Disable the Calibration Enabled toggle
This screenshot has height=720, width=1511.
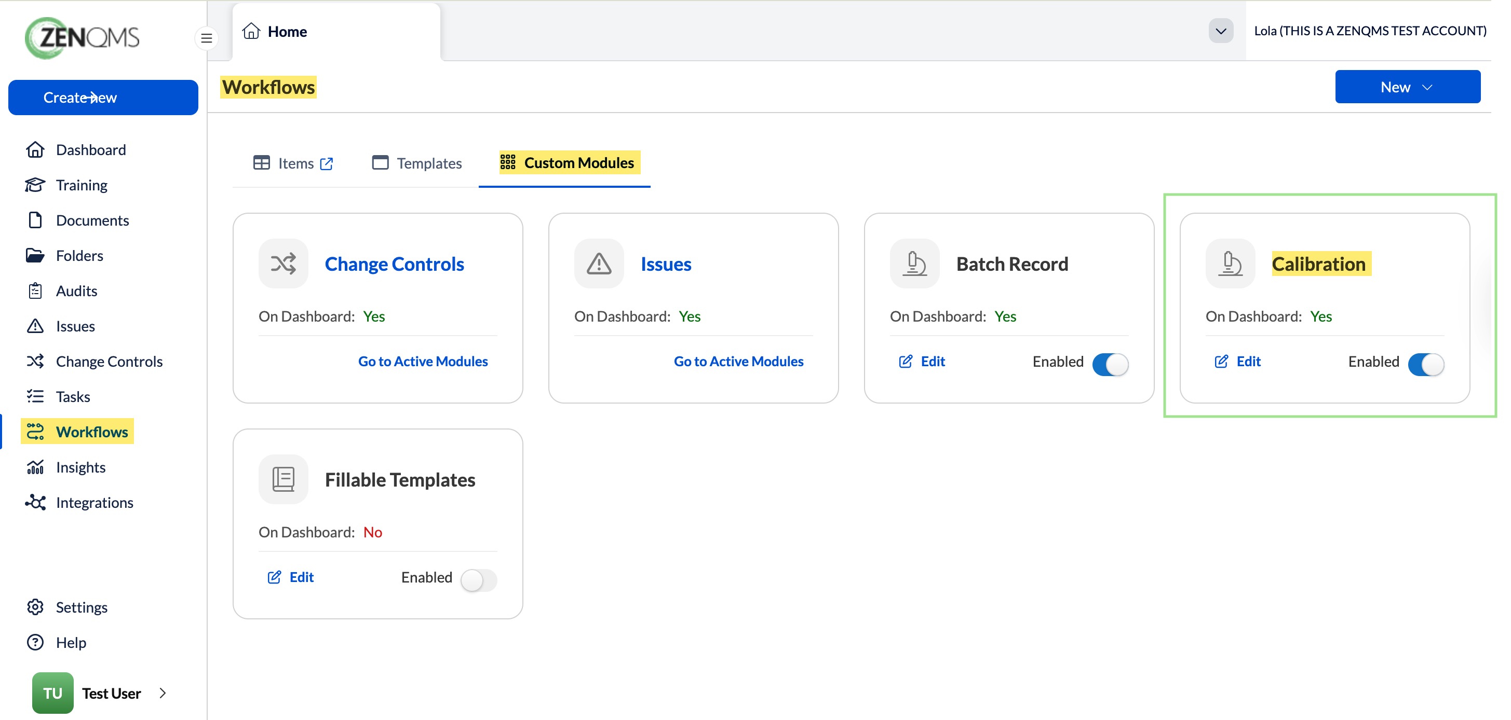point(1426,364)
